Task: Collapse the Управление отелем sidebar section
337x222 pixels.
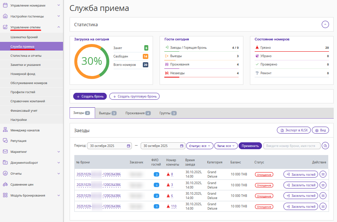Action: click(59, 27)
